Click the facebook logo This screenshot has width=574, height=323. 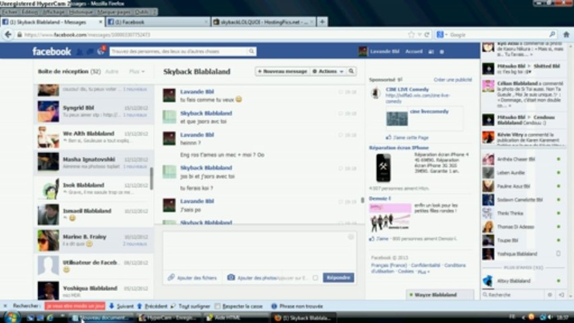(52, 52)
